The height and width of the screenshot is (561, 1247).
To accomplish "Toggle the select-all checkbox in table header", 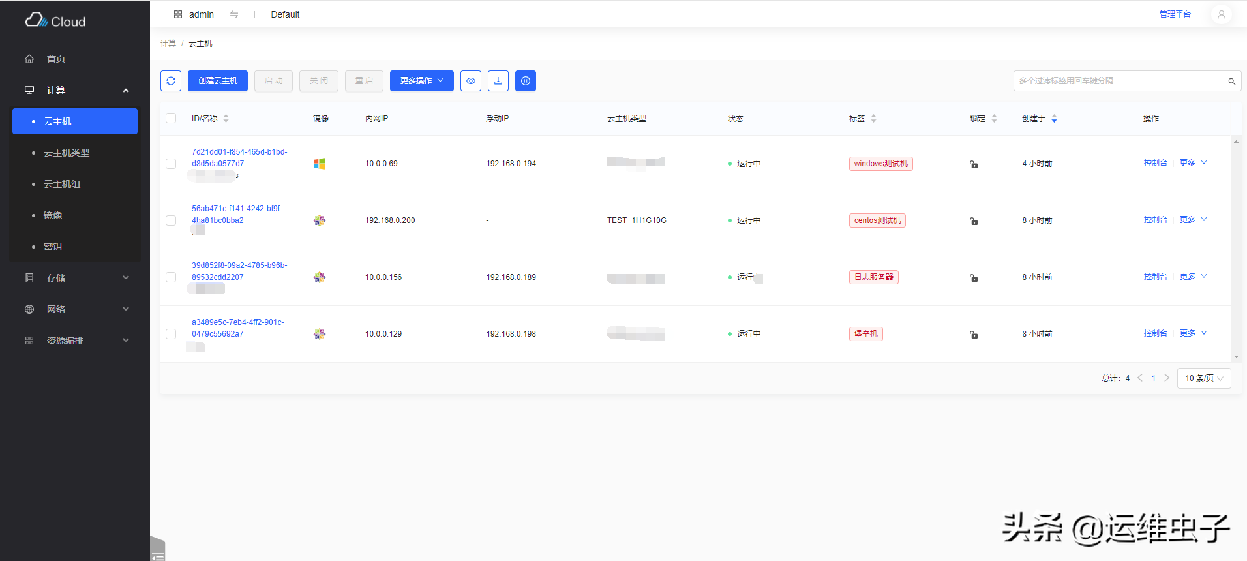I will pyautogui.click(x=171, y=118).
